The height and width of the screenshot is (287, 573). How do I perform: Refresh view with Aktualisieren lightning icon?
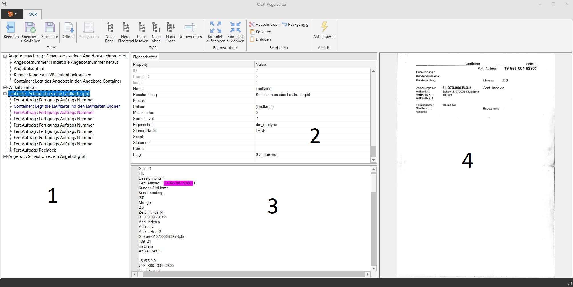pos(324,27)
